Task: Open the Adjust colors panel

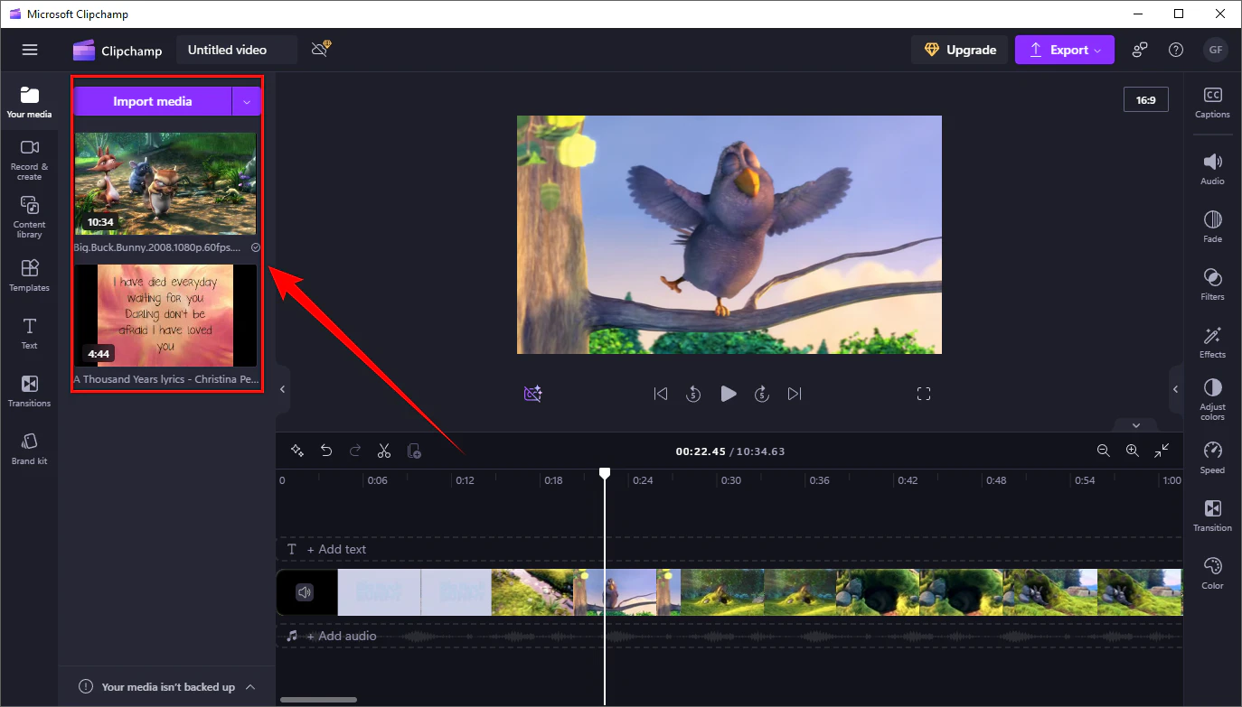Action: [x=1212, y=400]
